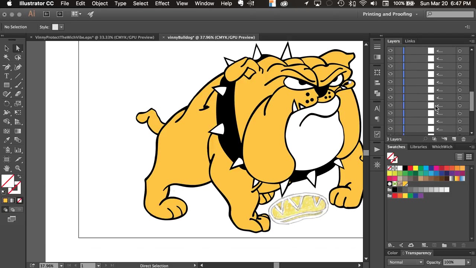This screenshot has height=268, width=476.
Task: Open the Navigator ship-wheel panel icon
Action: pos(377,165)
